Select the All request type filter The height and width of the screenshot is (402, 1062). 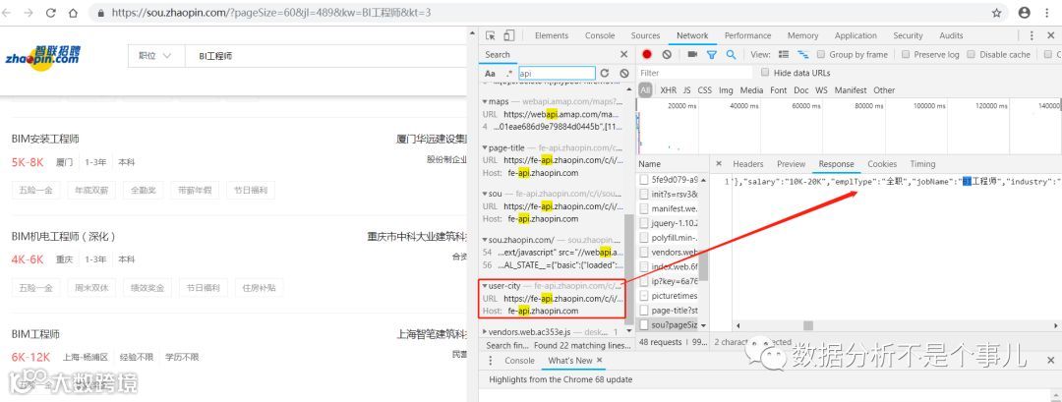tap(645, 90)
